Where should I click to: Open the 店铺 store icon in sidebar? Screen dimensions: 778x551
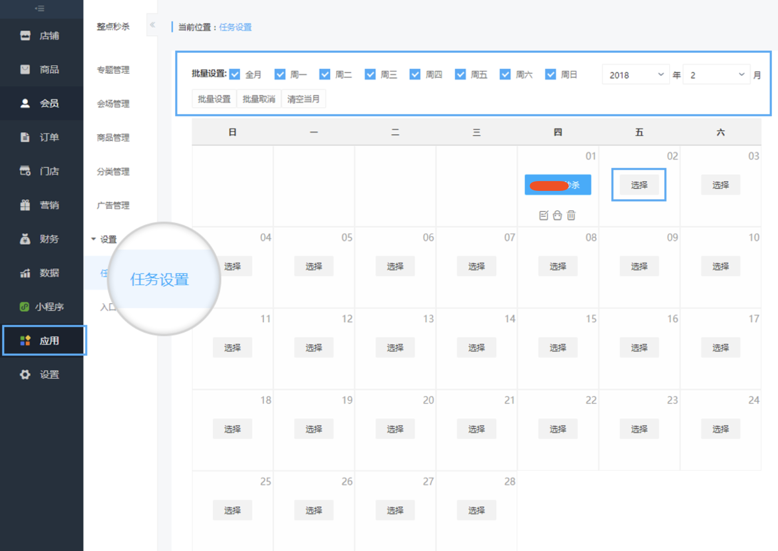25,35
